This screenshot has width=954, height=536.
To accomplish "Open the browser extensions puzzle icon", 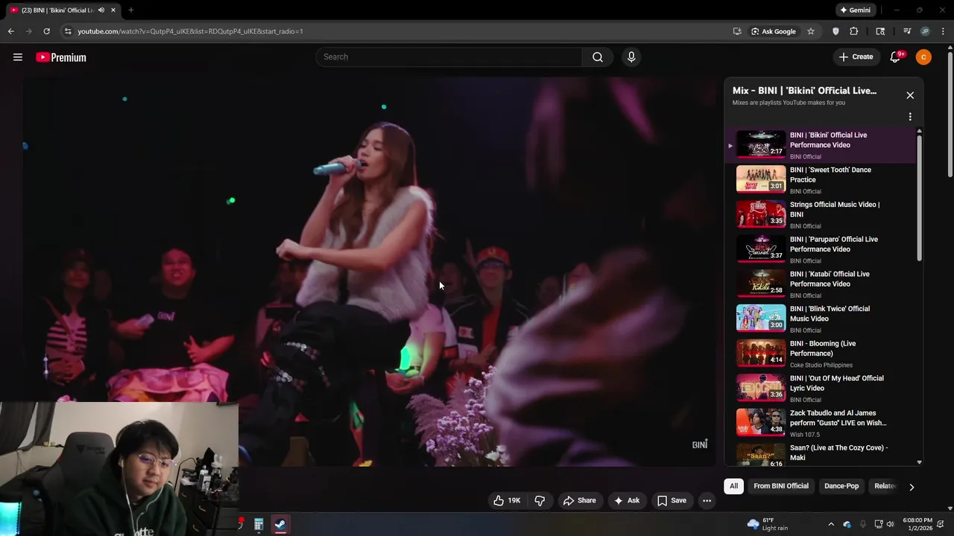I will coord(854,31).
